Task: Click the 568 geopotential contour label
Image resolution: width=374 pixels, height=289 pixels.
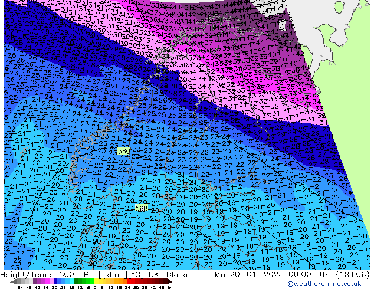Action: [142, 209]
